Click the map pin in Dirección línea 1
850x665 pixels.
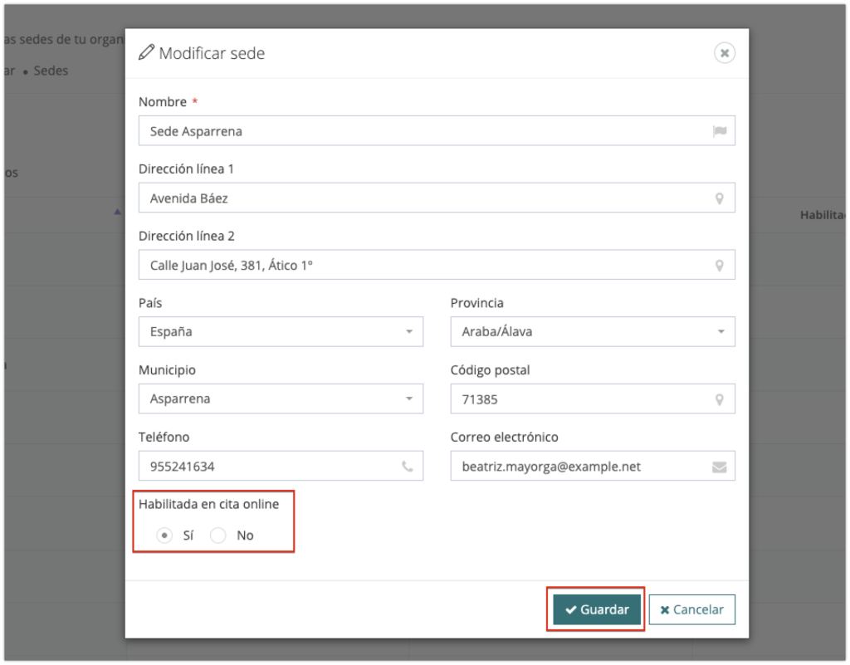(720, 198)
